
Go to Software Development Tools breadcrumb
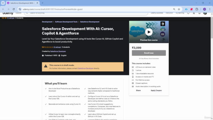pyautogui.click(x=66, y=22)
